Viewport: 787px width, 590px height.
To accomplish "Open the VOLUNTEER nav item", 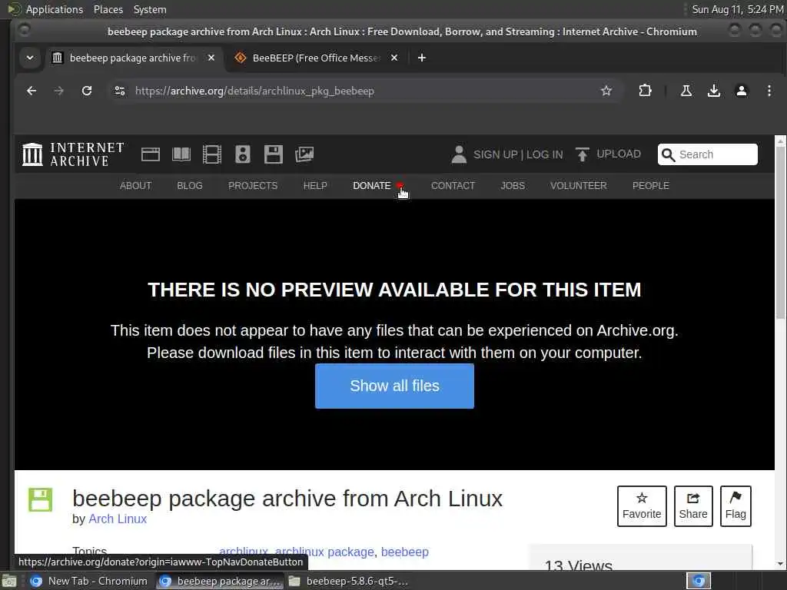I will tap(578, 186).
